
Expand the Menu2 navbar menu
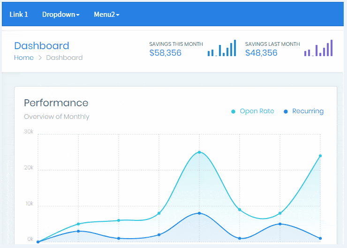pos(106,15)
